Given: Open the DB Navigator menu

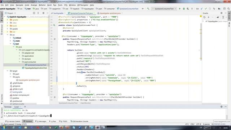Looking at the screenshot, I should coord(83,5).
